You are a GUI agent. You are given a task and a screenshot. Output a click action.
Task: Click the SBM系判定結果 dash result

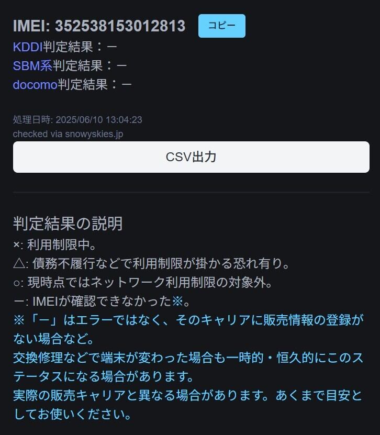click(x=122, y=66)
